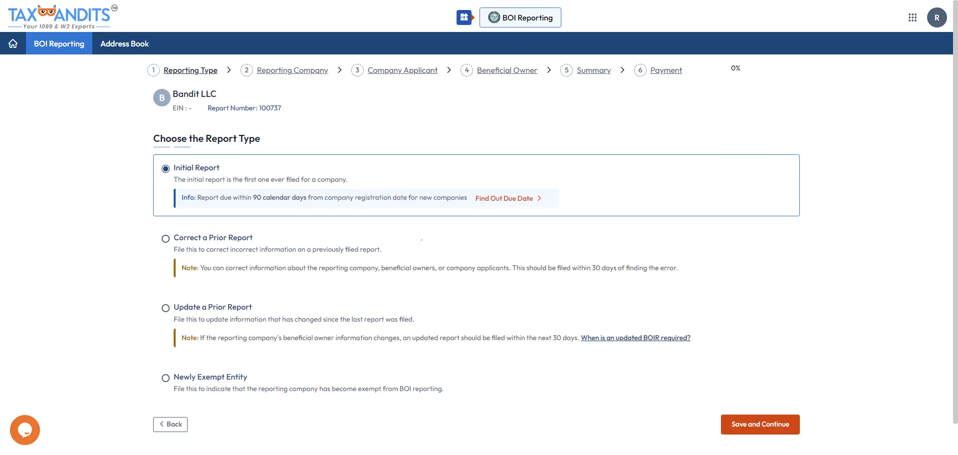Click the 0% progress indicator

point(735,68)
